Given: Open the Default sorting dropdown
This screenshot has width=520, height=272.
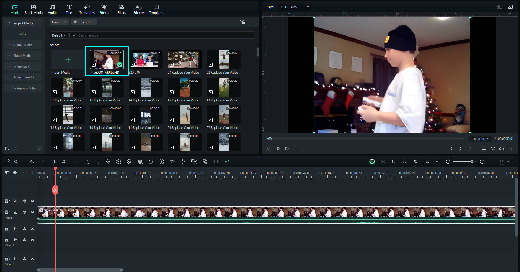Looking at the screenshot, I should coord(59,35).
